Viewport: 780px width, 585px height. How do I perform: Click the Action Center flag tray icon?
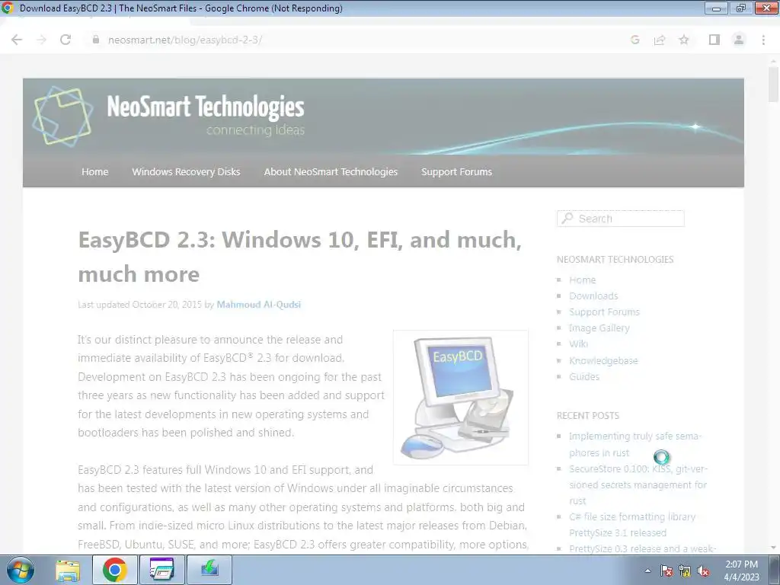(667, 571)
